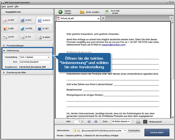Click the Archiv erstellen toolbar button
175x140 pixels.
tap(90, 12)
